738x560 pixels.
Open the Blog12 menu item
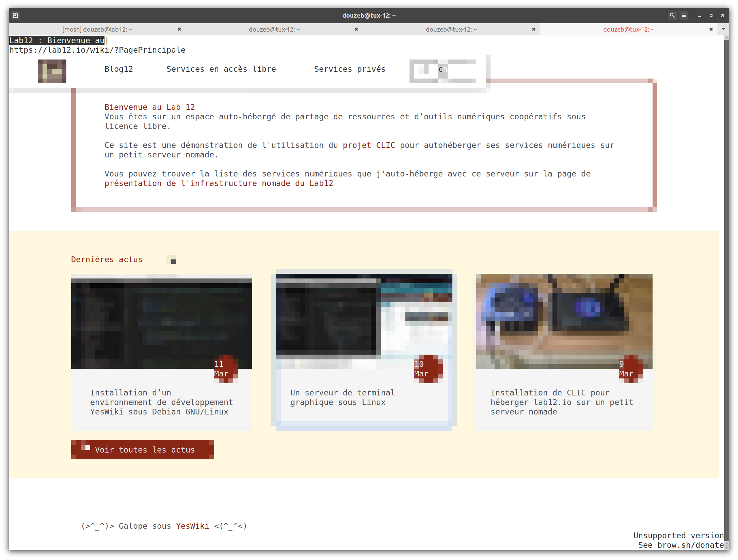pos(118,69)
